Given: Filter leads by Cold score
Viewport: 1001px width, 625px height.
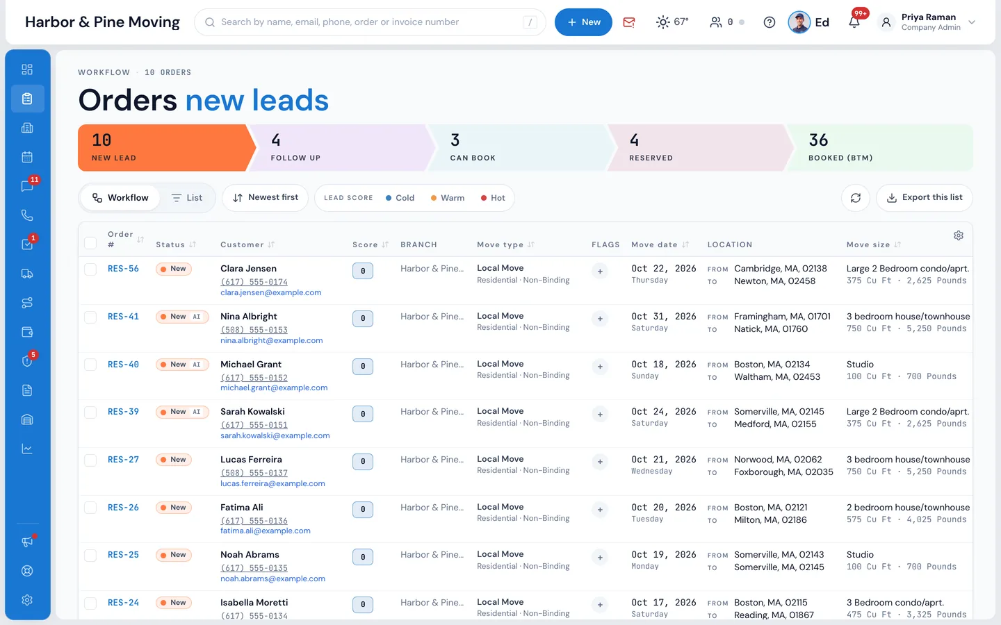Looking at the screenshot, I should tap(400, 198).
